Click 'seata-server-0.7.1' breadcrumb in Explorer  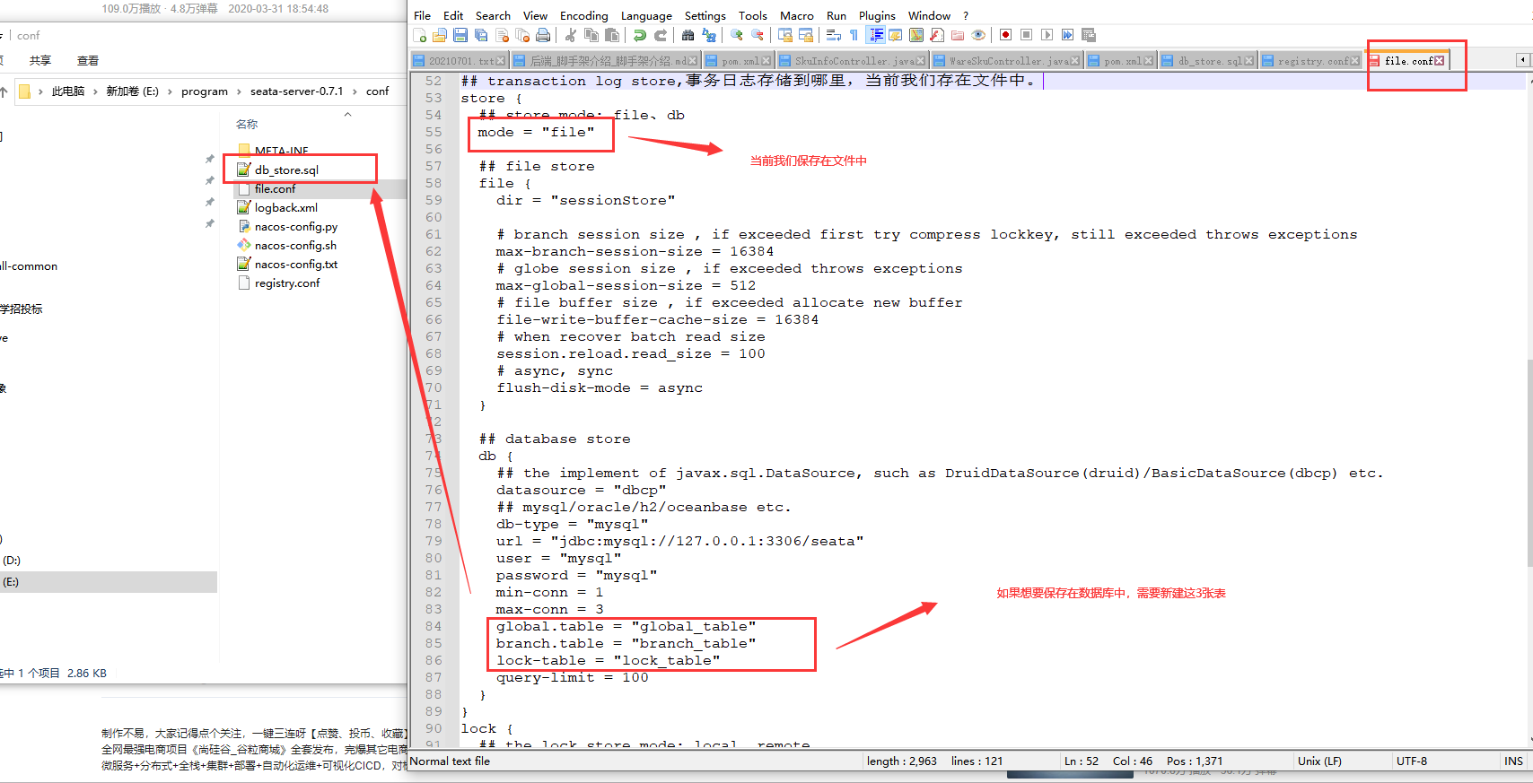point(296,91)
